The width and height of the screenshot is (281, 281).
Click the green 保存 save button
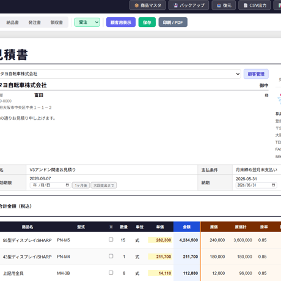coord(147,22)
